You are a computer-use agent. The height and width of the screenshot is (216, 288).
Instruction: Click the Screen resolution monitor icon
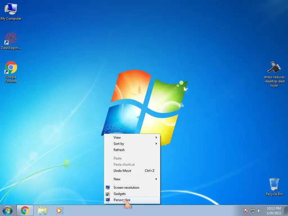(108, 188)
